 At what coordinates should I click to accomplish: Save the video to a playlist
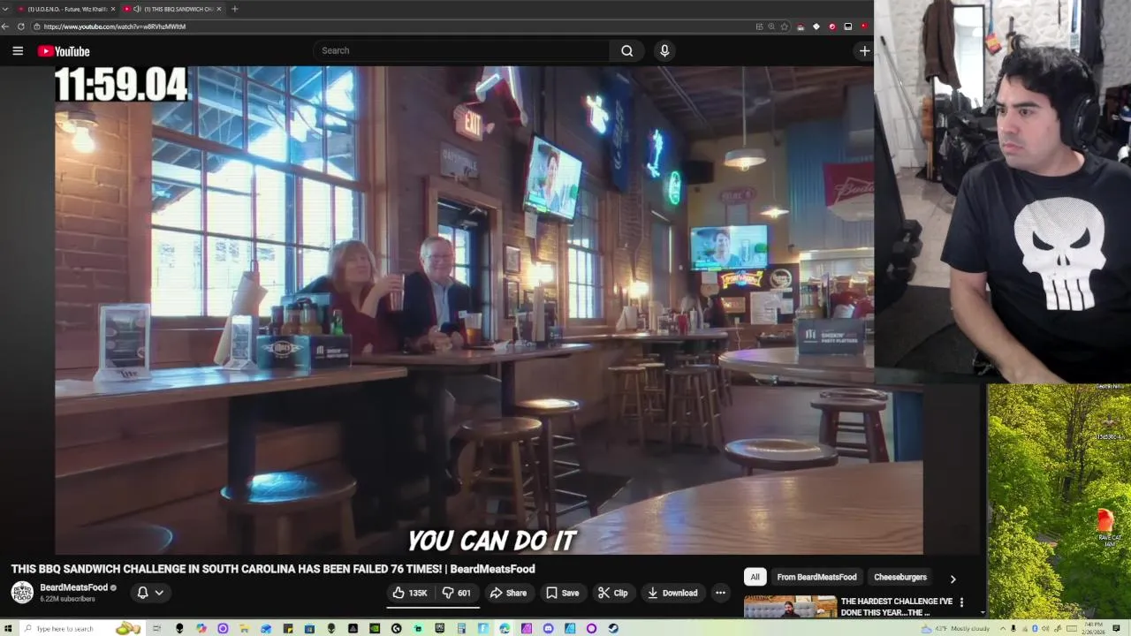pyautogui.click(x=562, y=593)
